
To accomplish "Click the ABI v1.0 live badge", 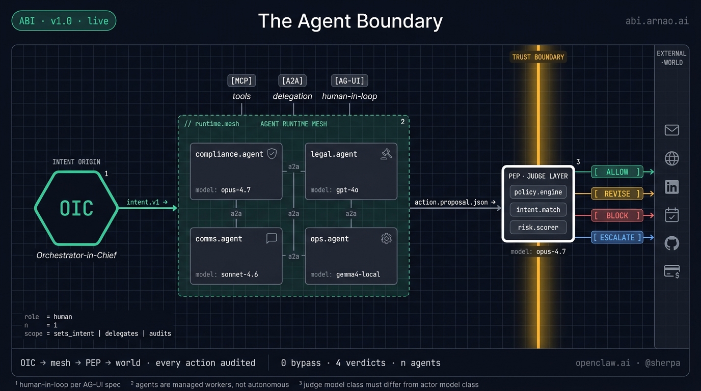I will click(64, 21).
